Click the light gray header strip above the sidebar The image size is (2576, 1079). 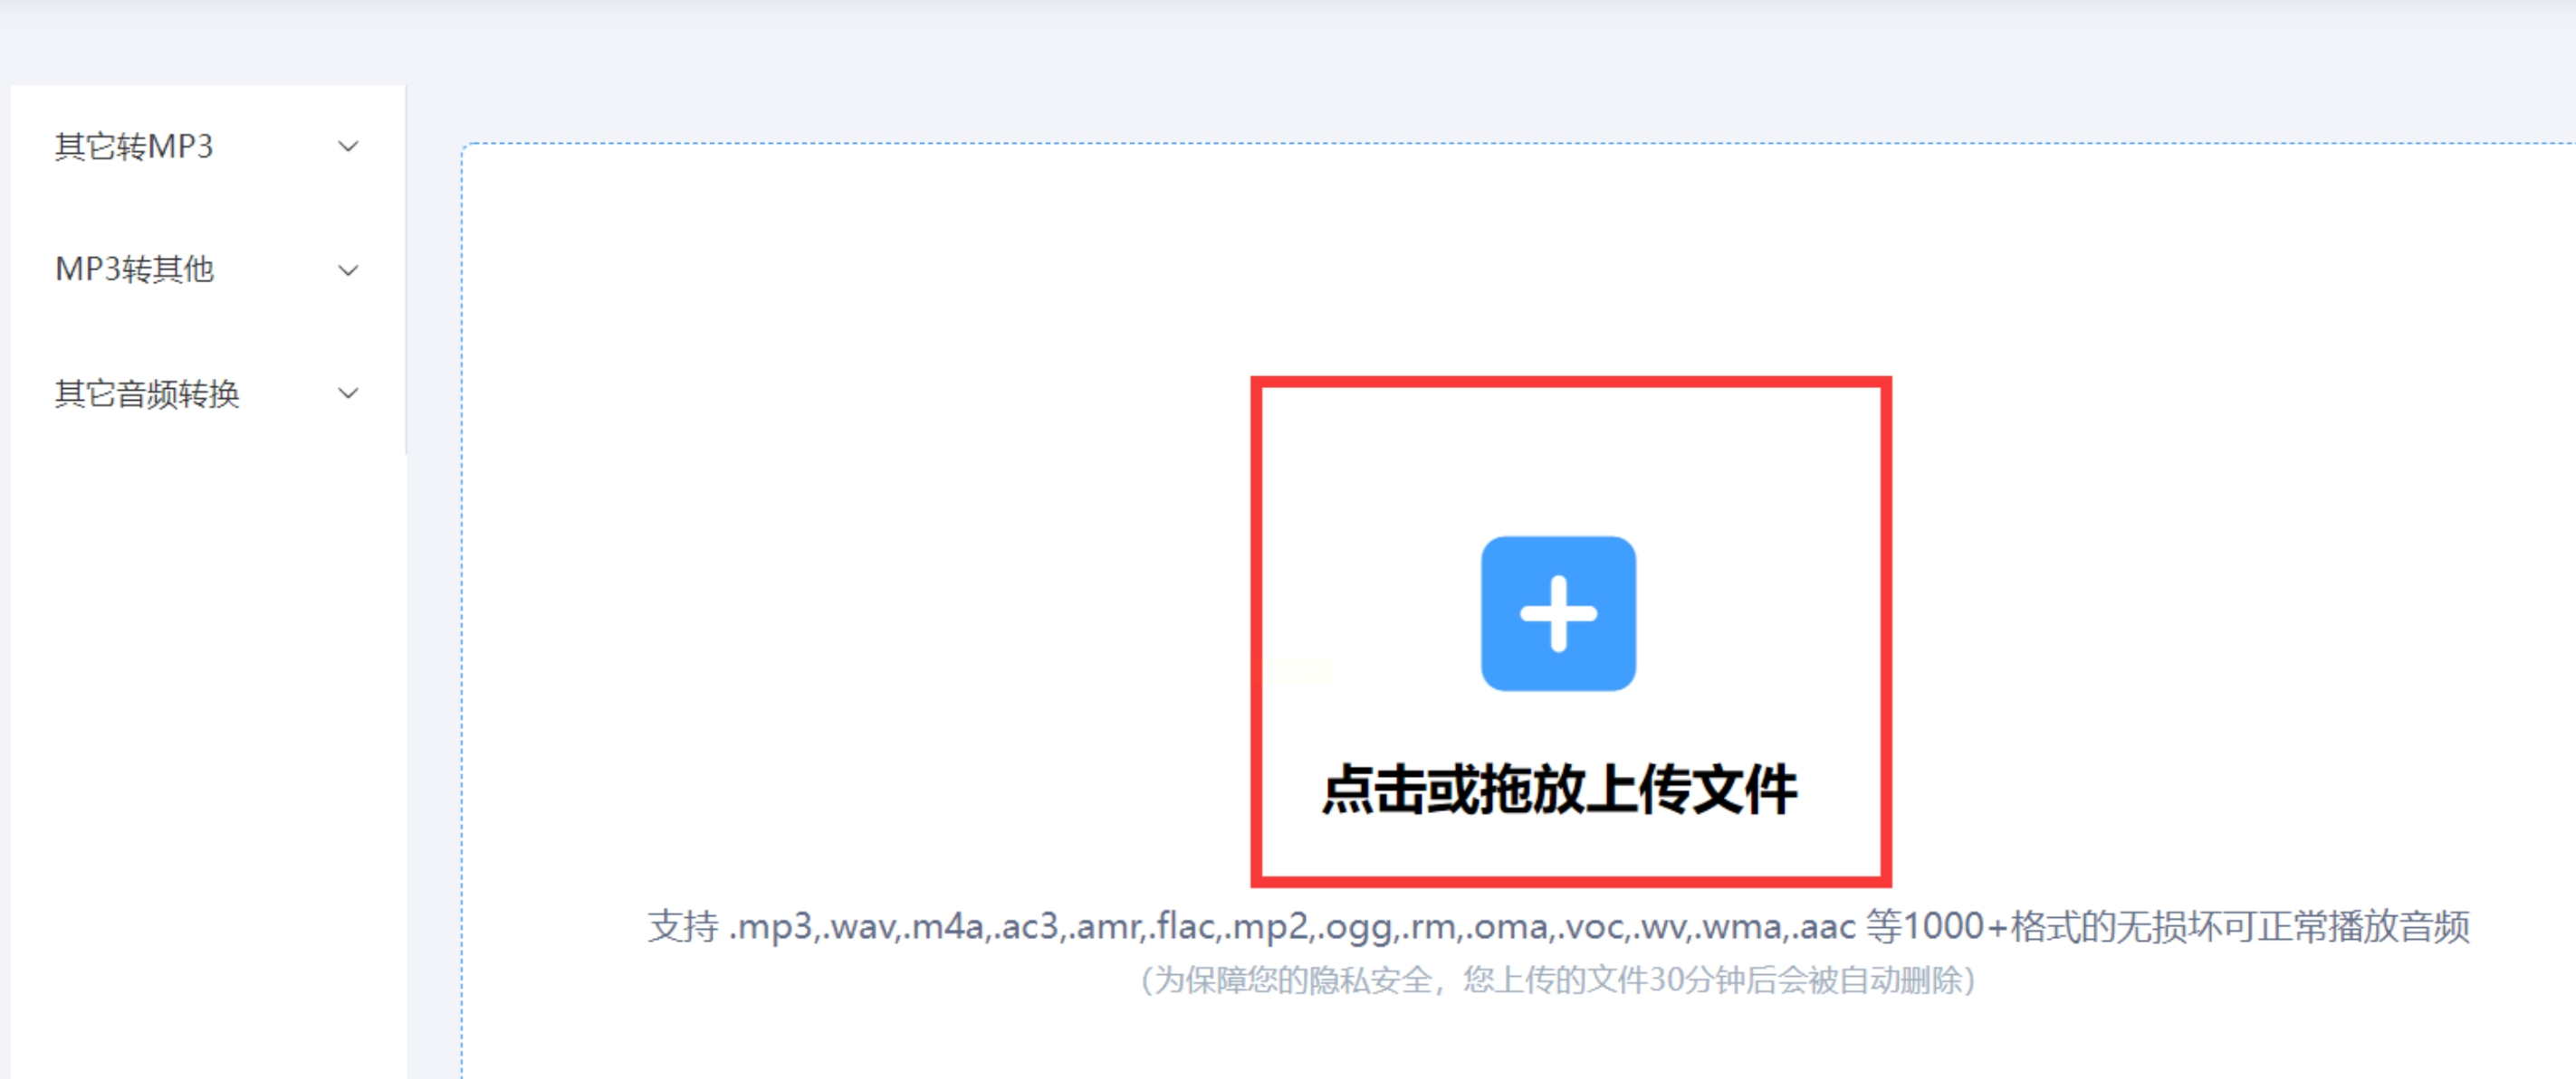[1288, 40]
